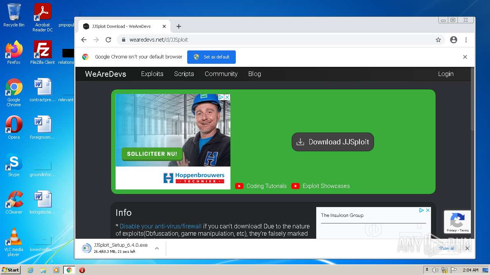Click the Login link

[x=446, y=74]
